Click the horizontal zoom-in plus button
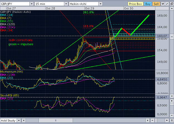 167,120
